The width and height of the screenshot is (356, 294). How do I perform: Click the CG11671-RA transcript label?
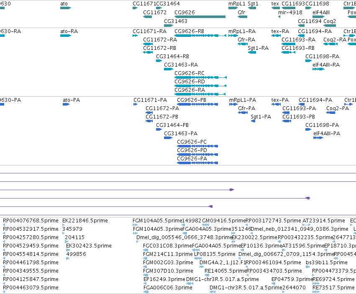pyautogui.click(x=150, y=31)
